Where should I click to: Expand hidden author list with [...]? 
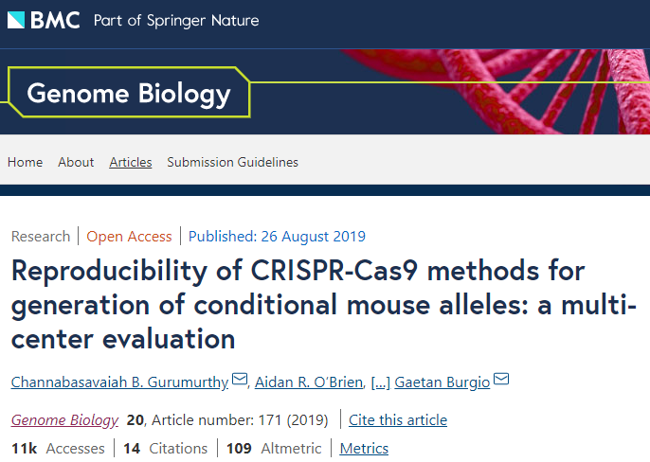pos(380,382)
